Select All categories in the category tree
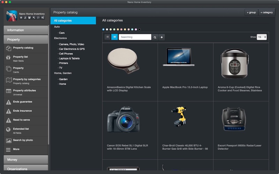279x174 pixels. point(73,21)
